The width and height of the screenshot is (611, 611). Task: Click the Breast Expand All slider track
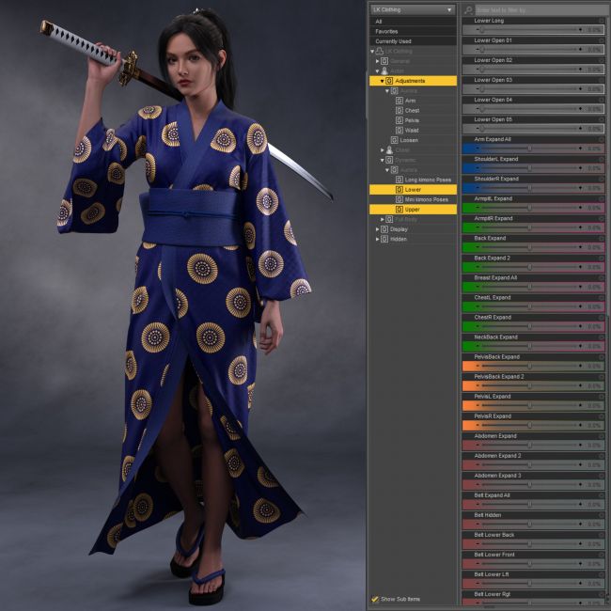528,287
